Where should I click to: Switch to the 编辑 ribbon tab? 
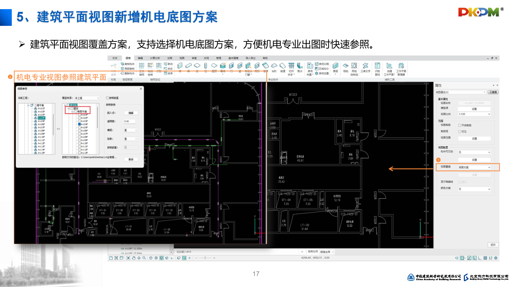point(140,58)
